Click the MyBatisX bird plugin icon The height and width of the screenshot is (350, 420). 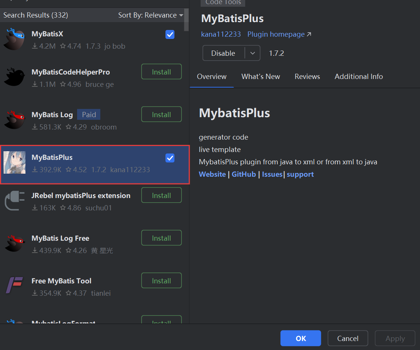[15, 39]
